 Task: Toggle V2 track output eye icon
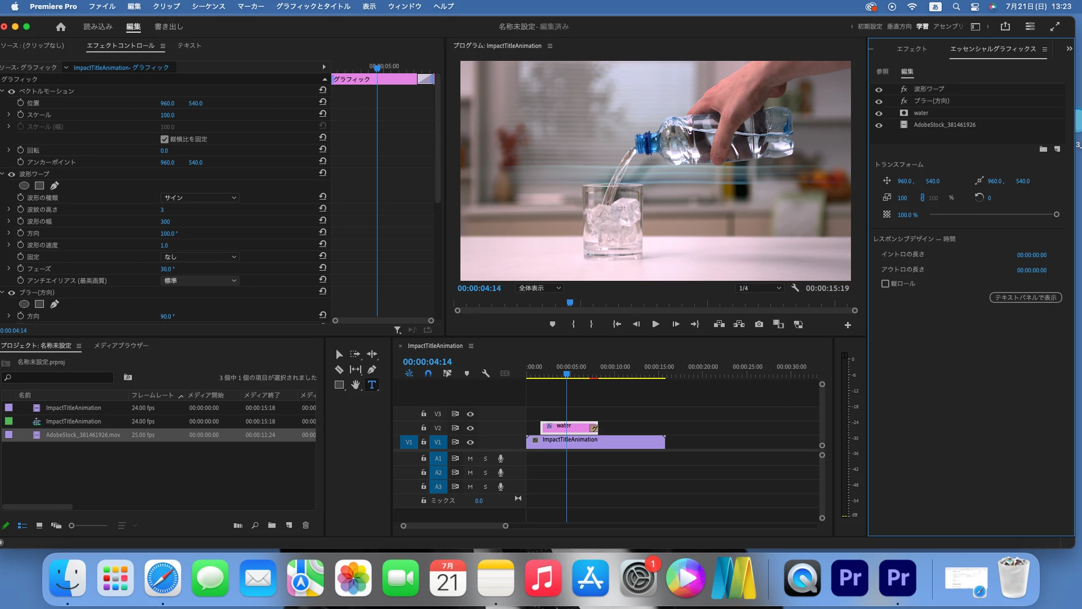(470, 428)
